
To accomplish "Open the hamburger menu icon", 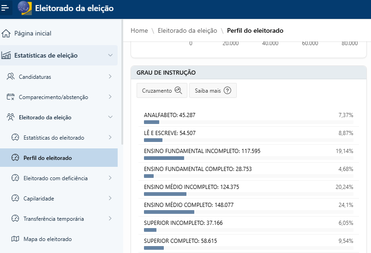I will (5, 8).
